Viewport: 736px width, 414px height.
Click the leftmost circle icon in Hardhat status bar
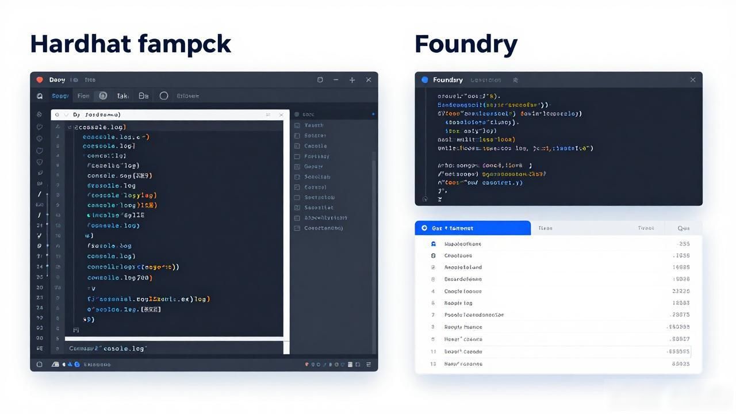(x=40, y=364)
